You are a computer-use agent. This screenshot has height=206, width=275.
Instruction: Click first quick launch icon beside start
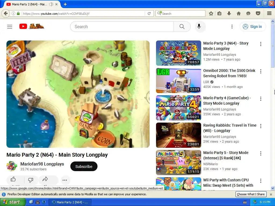pyautogui.click(x=31, y=202)
